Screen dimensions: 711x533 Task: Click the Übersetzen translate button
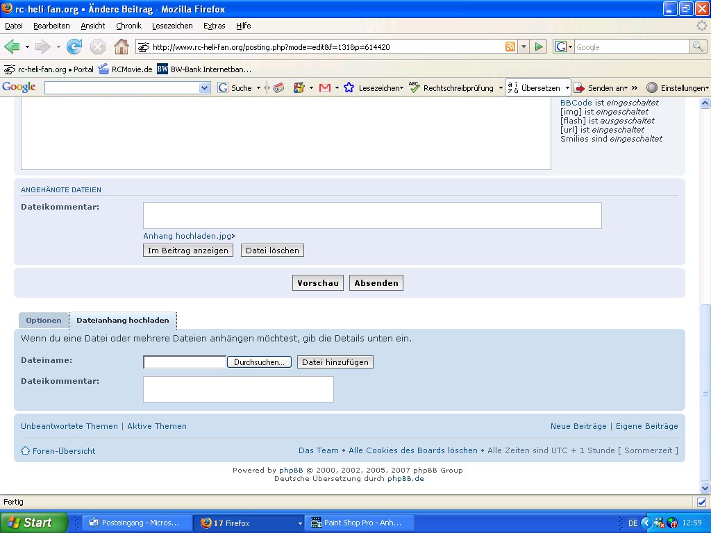click(535, 88)
